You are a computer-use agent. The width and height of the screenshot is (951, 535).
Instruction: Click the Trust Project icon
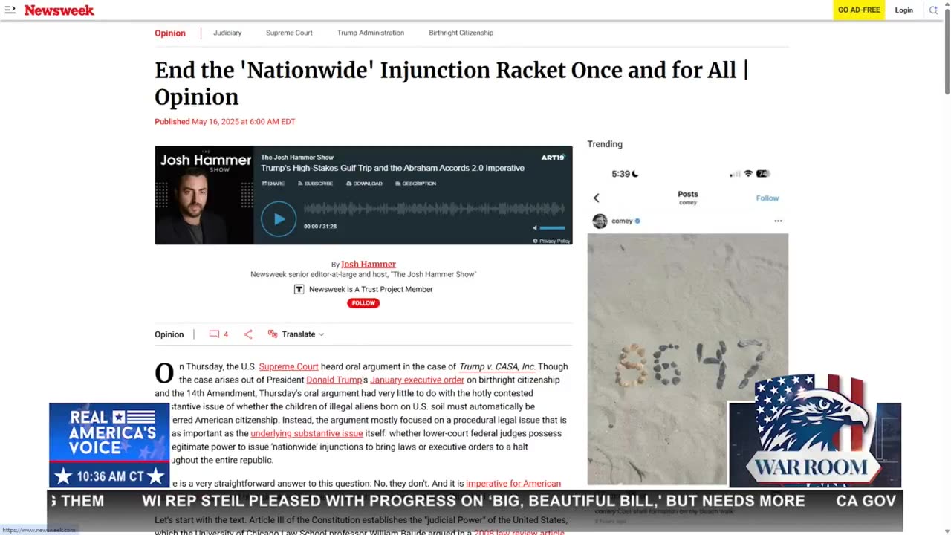point(299,289)
